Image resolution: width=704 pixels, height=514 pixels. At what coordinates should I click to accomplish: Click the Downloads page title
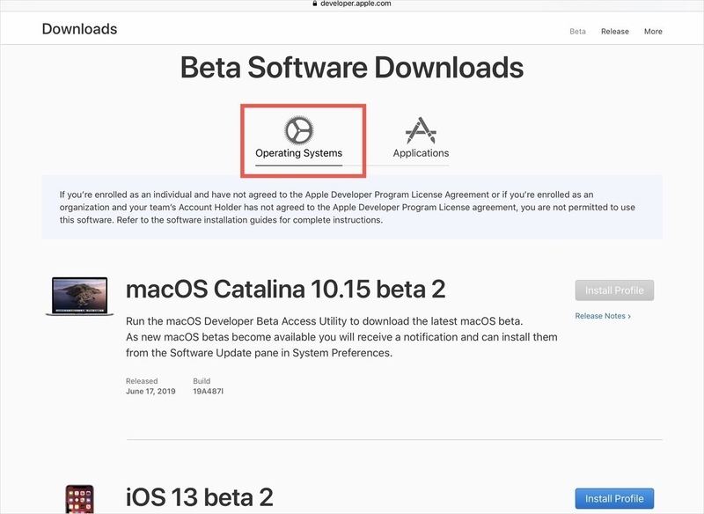(79, 29)
